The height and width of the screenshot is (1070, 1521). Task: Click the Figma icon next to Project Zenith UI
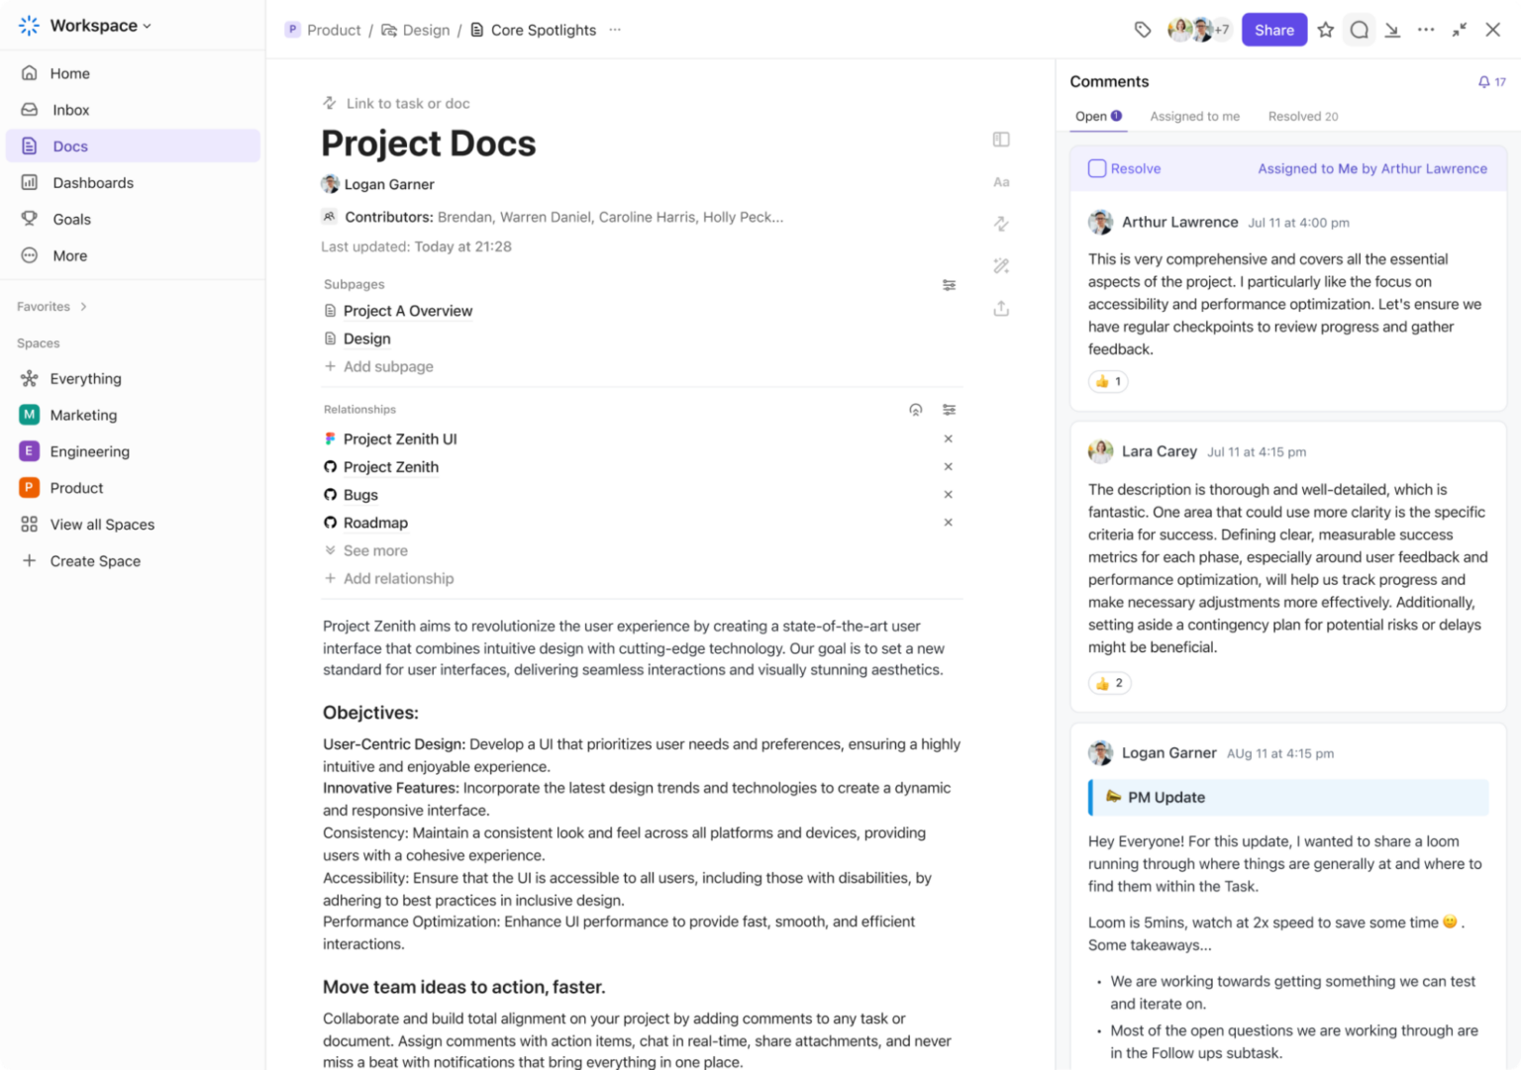(330, 438)
